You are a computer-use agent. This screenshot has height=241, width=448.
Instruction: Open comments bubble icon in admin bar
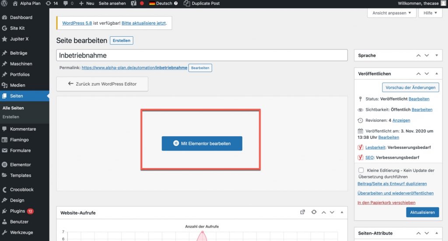[69, 3]
